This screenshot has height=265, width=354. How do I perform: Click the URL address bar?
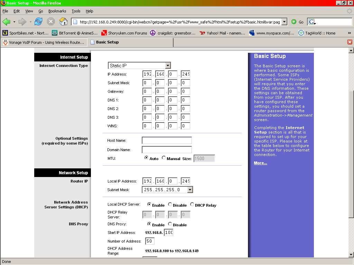click(x=179, y=22)
